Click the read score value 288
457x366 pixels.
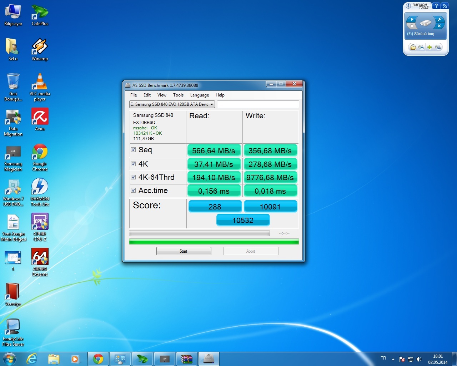pos(215,207)
